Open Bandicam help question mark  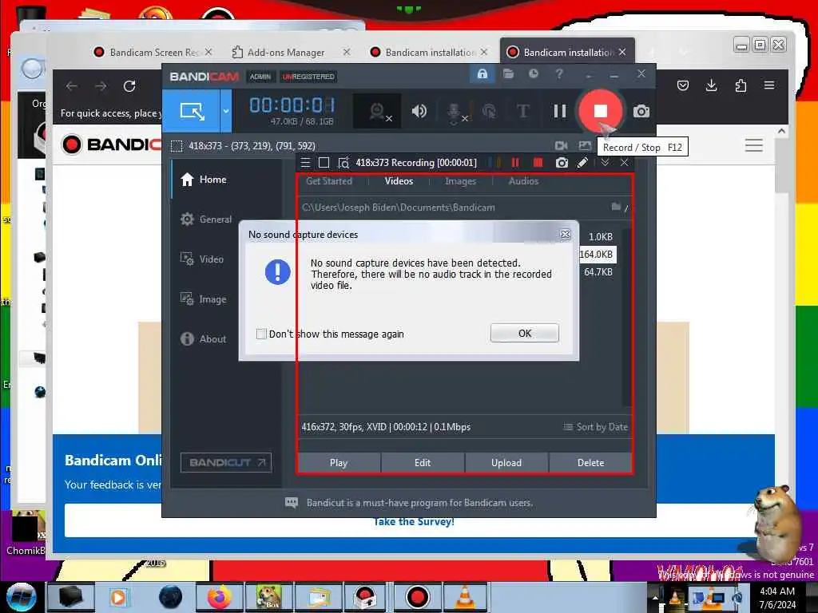(x=559, y=74)
